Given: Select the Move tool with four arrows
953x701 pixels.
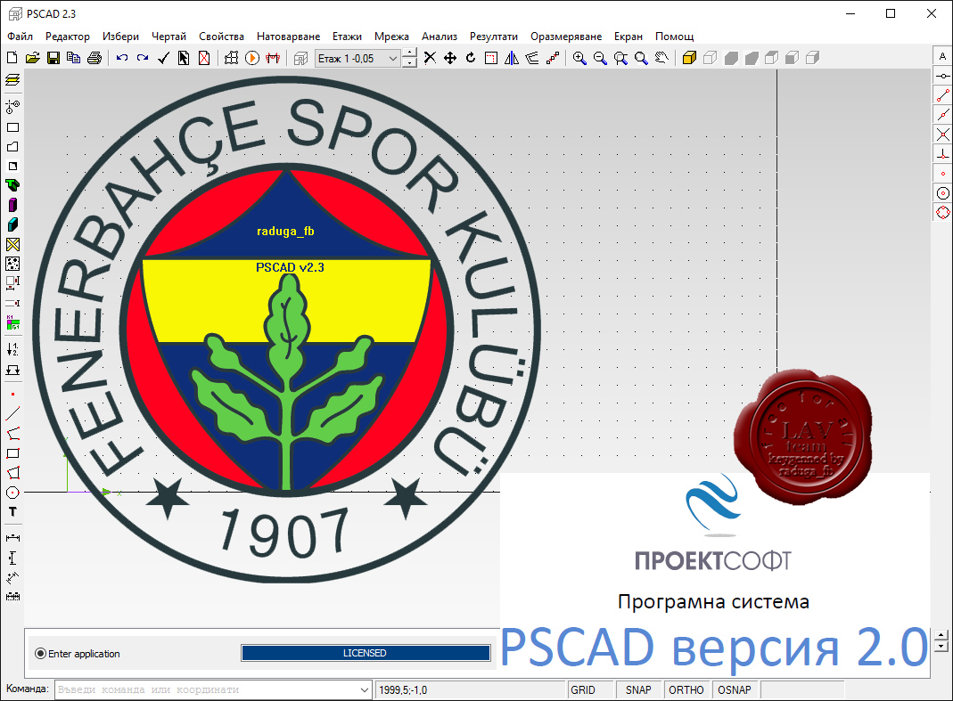Looking at the screenshot, I should [450, 58].
